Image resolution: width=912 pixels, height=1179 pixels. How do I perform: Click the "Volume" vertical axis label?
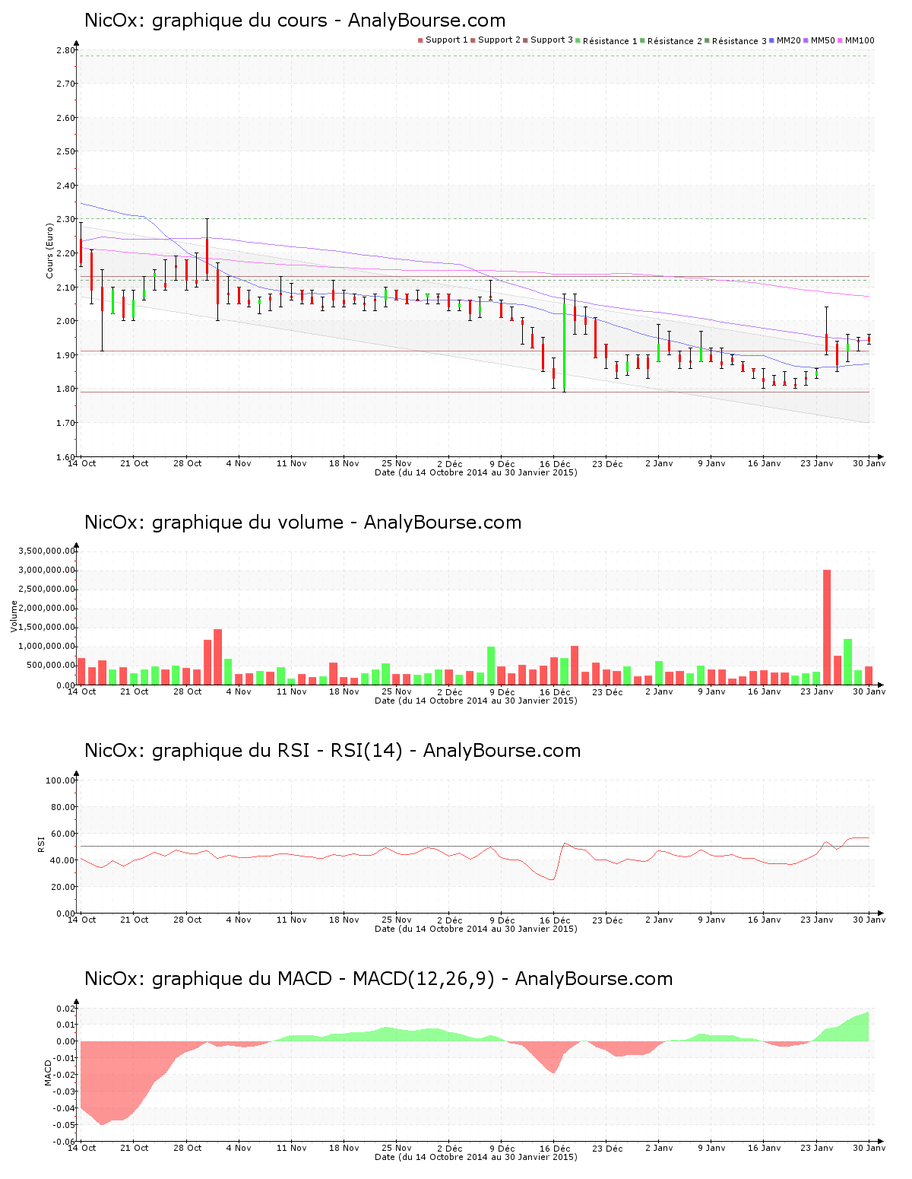[x=14, y=616]
